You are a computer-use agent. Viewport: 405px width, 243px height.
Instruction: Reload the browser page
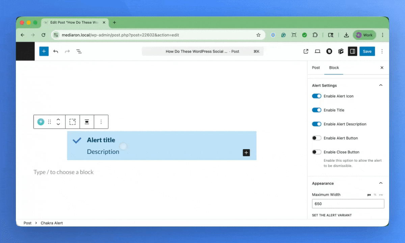(43, 35)
